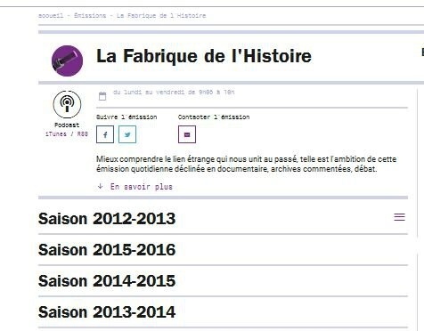Go to the Émissions breadcrumb
Screen dimensions: 424x331
[90, 15]
